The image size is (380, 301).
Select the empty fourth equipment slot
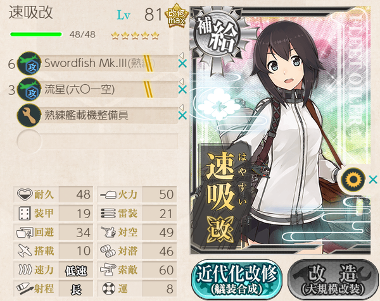coord(98,141)
